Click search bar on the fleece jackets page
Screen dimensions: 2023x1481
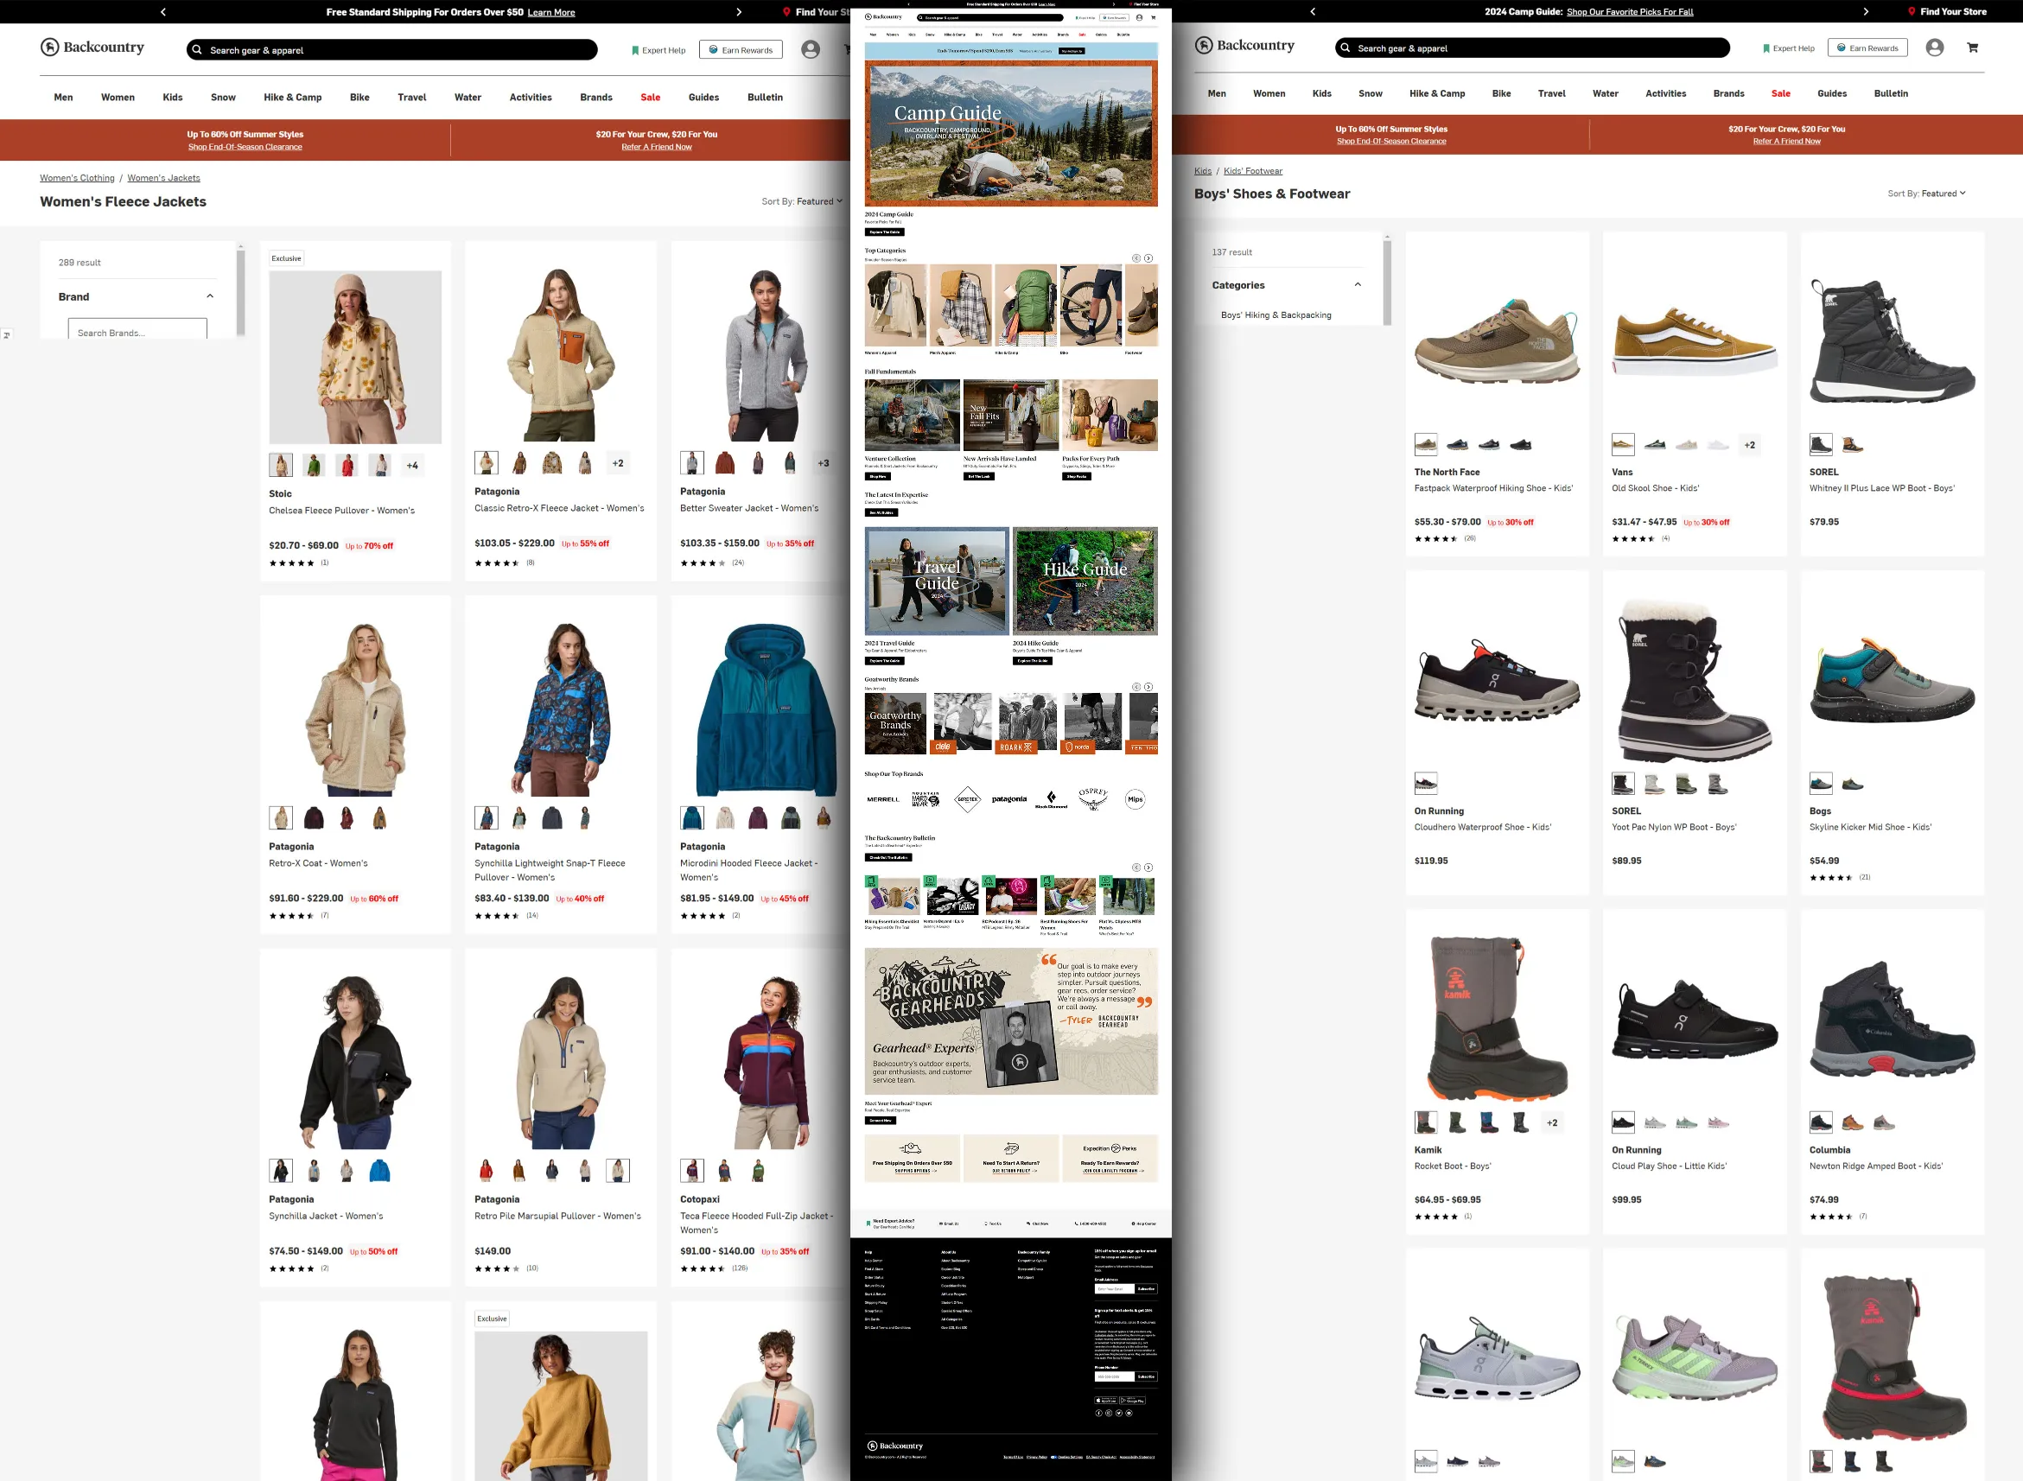[x=391, y=50]
